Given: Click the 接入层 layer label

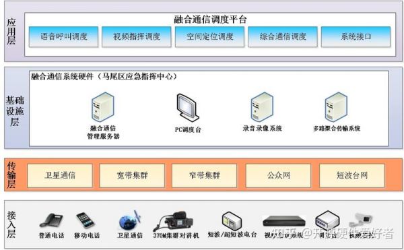Looking at the screenshot, I should click(x=11, y=224).
